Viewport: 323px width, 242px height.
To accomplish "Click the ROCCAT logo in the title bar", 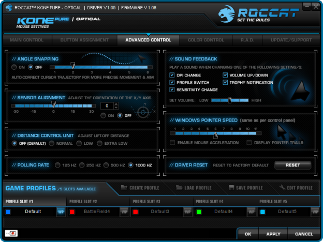I will click(x=9, y=8).
